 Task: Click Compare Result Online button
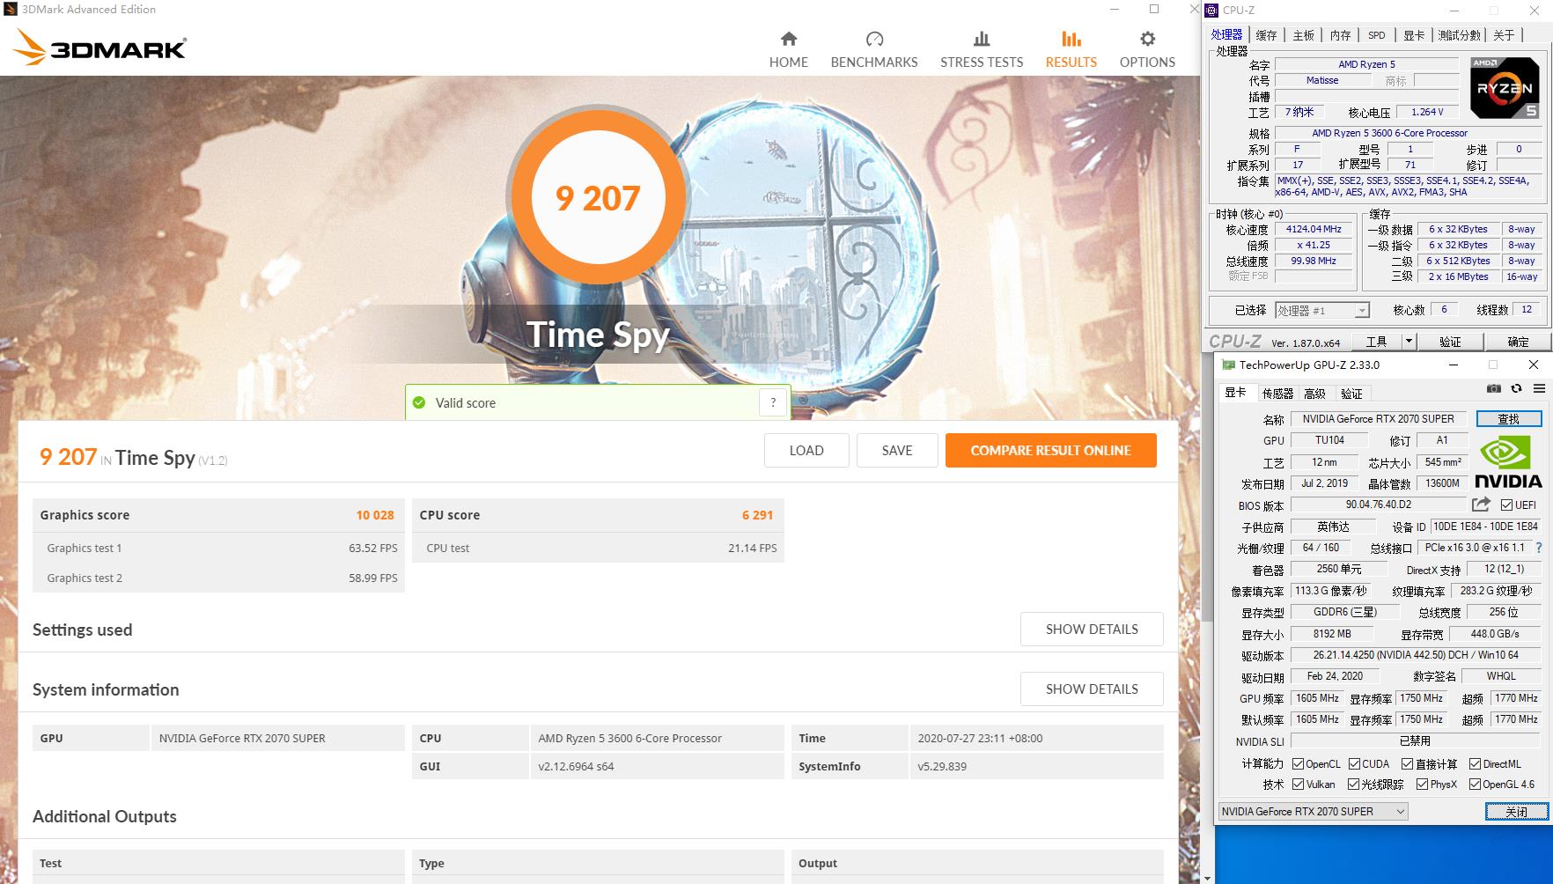pos(1050,451)
